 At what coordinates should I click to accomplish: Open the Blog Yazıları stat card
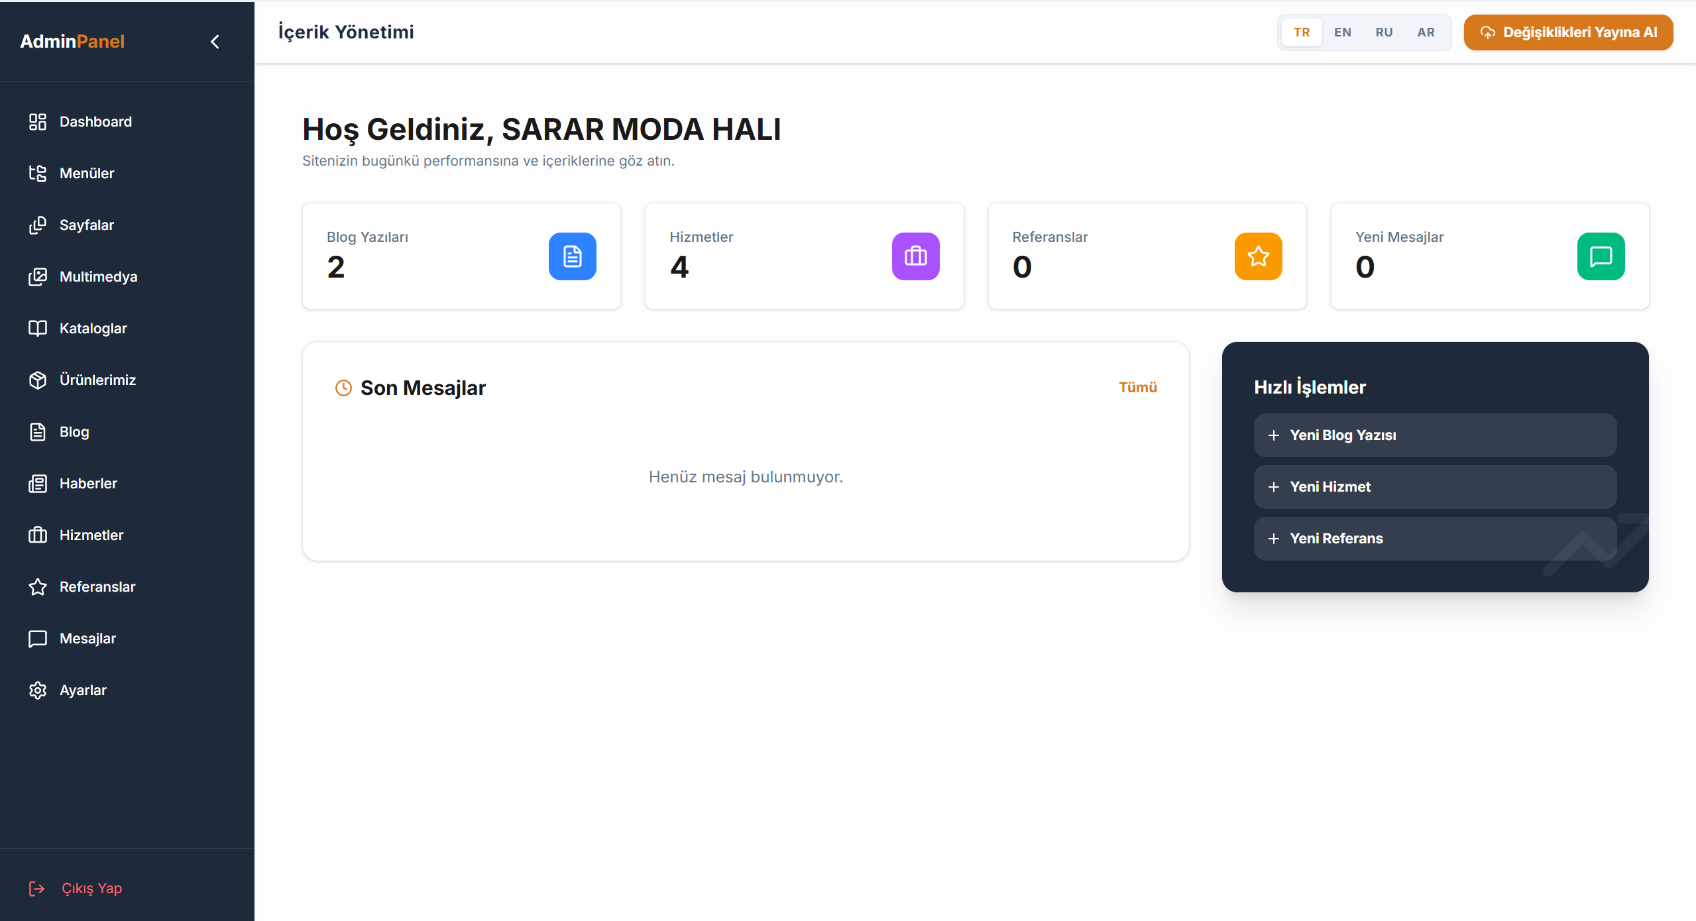pyautogui.click(x=461, y=256)
